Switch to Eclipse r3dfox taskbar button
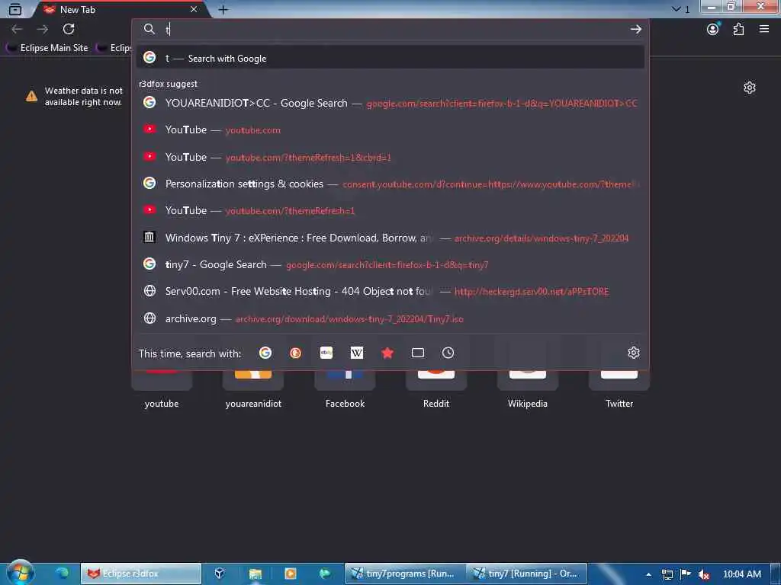Image resolution: width=781 pixels, height=585 pixels. coord(141,574)
